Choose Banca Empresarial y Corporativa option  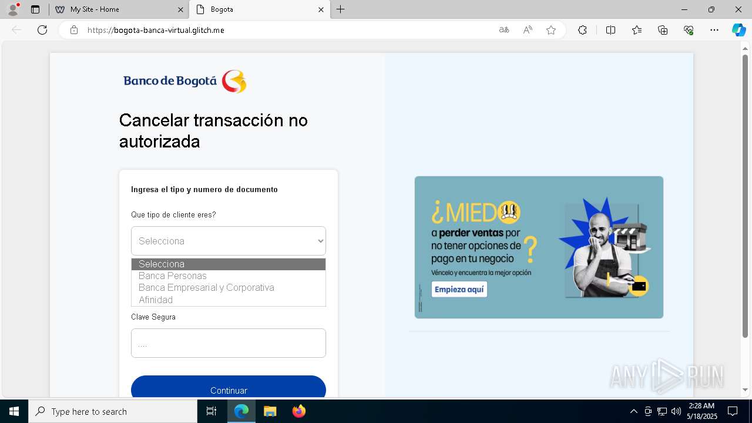(229, 288)
